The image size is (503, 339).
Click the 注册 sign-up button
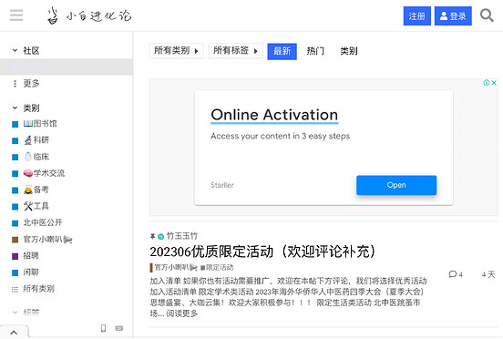pyautogui.click(x=416, y=16)
